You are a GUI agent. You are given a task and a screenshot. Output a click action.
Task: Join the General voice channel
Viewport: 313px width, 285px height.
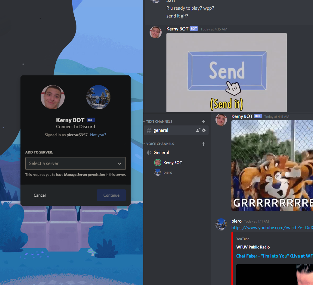161,153
